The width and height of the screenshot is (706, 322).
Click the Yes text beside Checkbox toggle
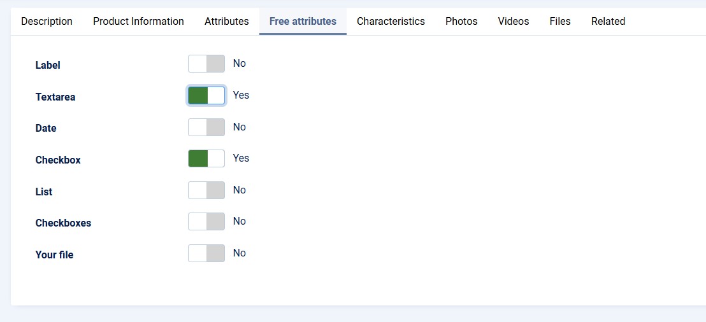pyautogui.click(x=241, y=158)
